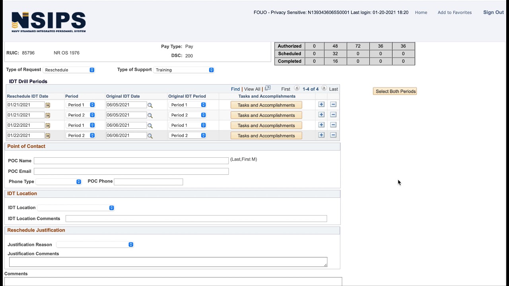Add a row after first drill period row
Screen dimensions: 509x286
tap(321, 104)
